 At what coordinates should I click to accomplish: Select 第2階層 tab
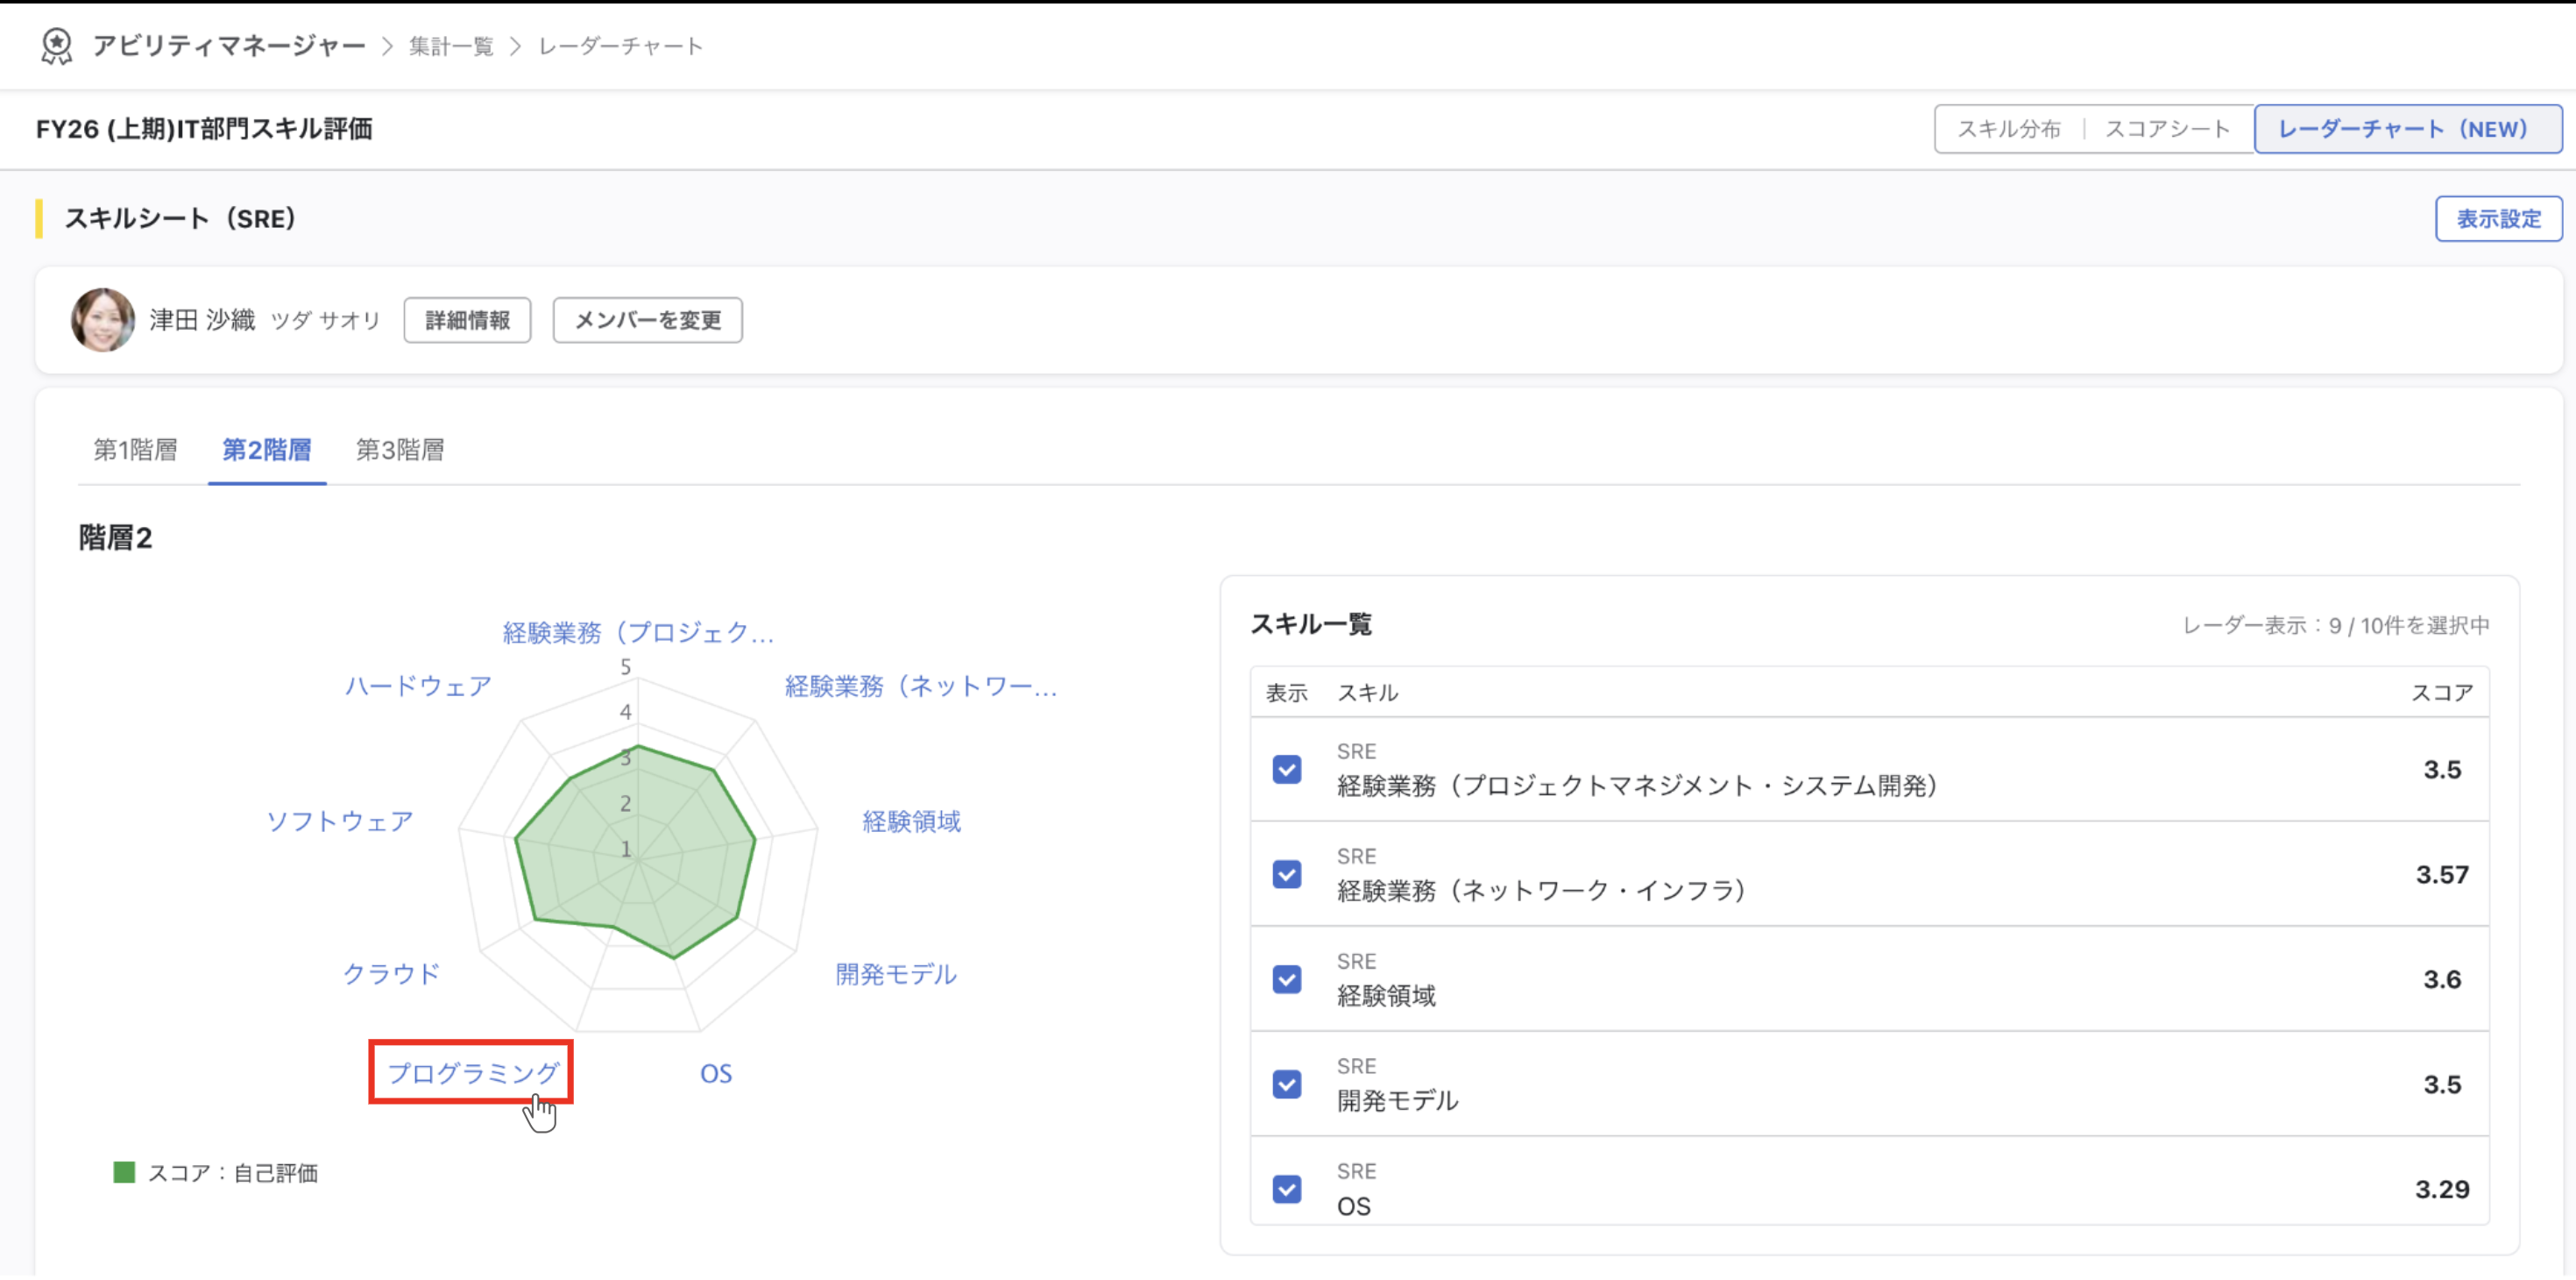pos(266,451)
